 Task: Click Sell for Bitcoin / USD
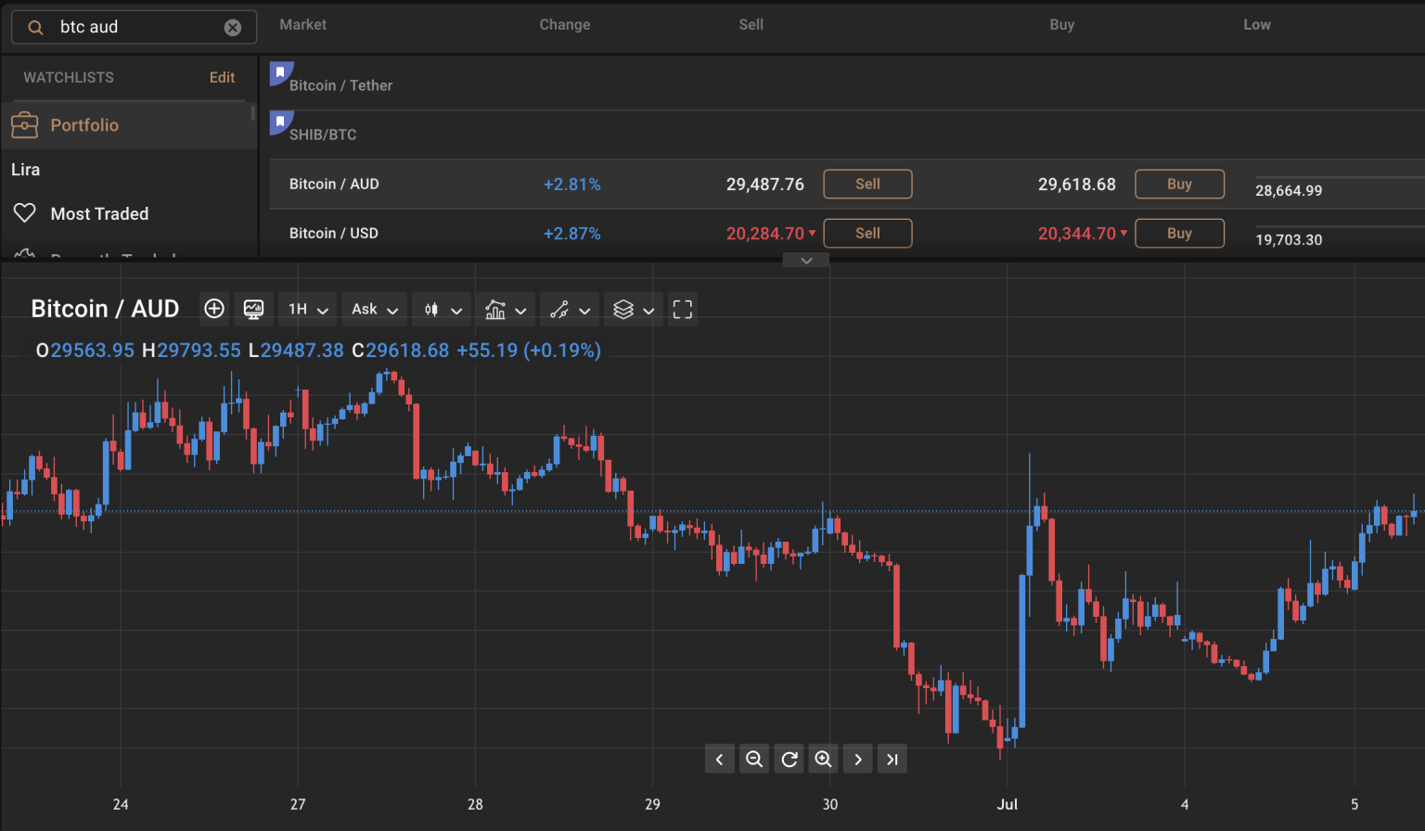point(867,233)
